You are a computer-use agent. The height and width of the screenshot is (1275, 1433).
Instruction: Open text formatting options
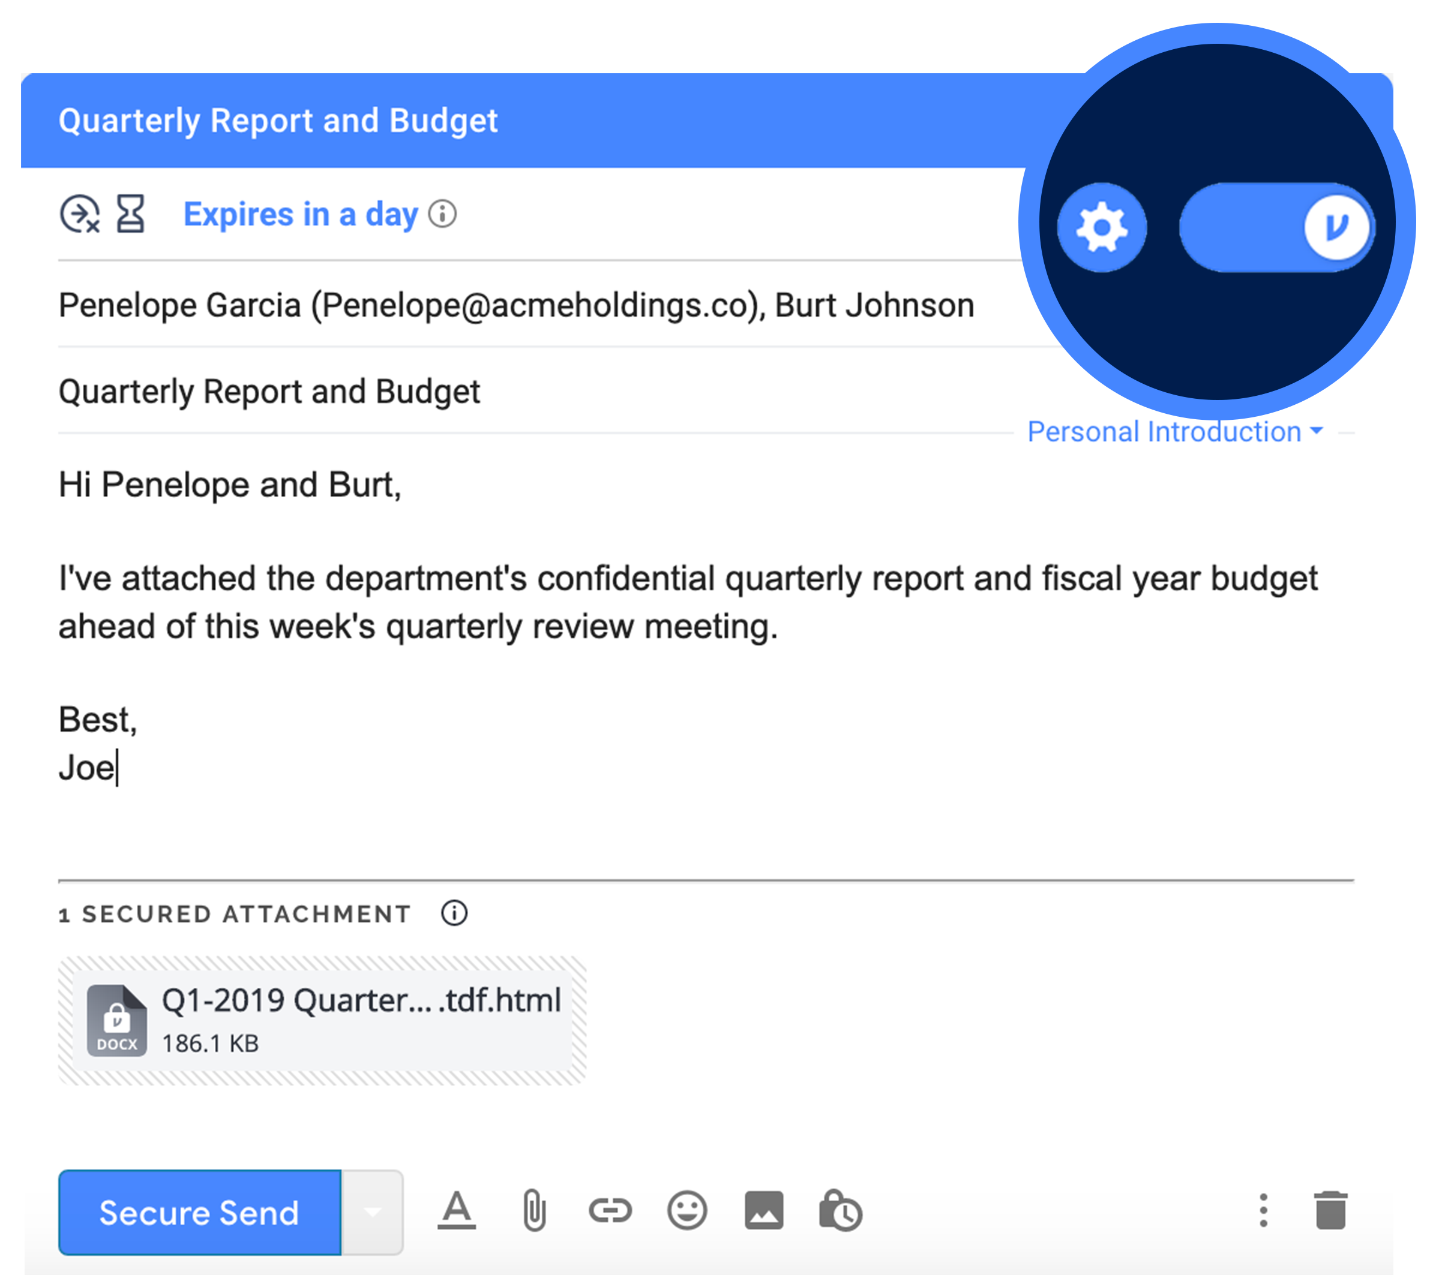(x=457, y=1211)
